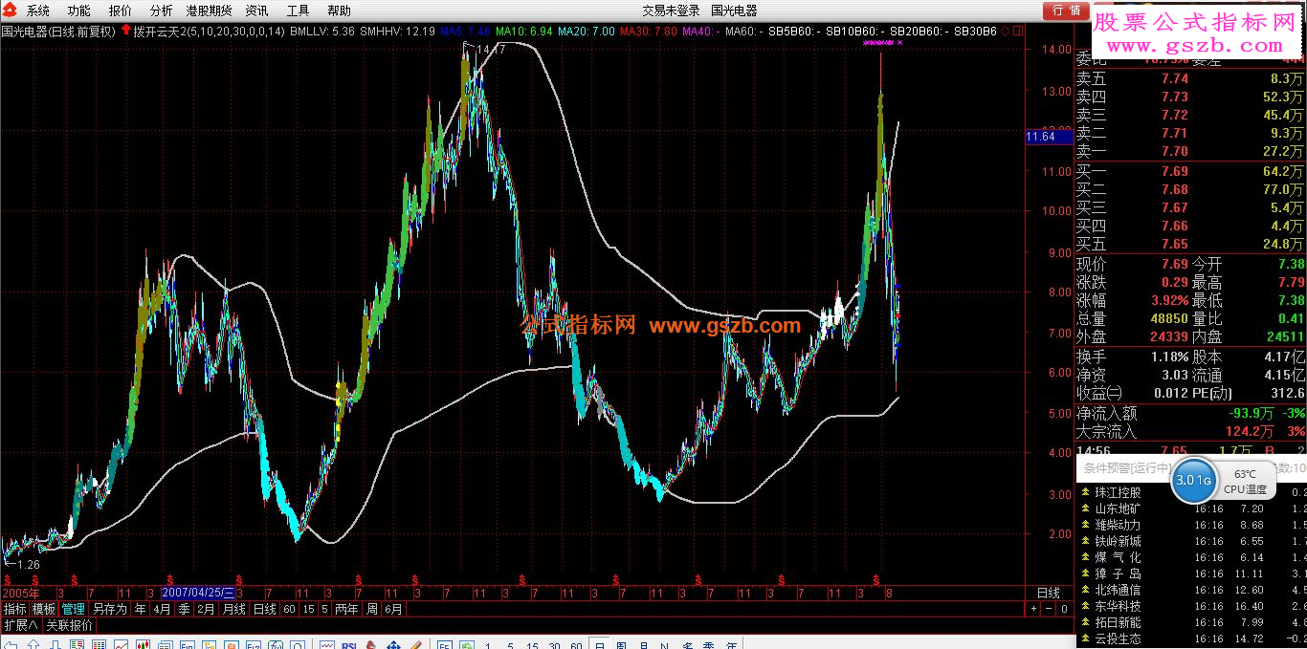Click the 3.01G memory floating widget
Image resolution: width=1307 pixels, height=649 pixels.
pyautogui.click(x=1193, y=480)
